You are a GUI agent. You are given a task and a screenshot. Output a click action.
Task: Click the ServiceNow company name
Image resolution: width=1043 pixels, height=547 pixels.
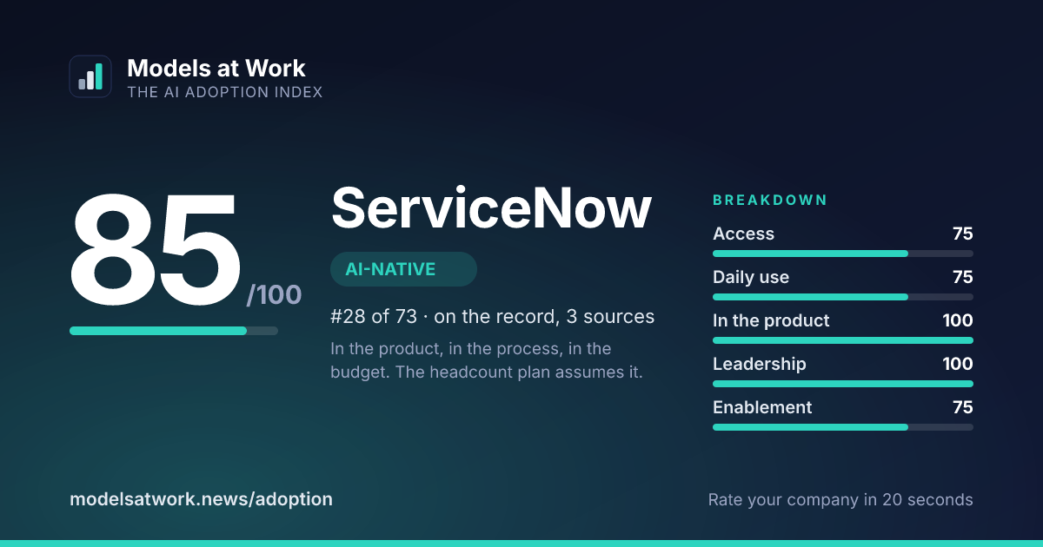pyautogui.click(x=491, y=208)
